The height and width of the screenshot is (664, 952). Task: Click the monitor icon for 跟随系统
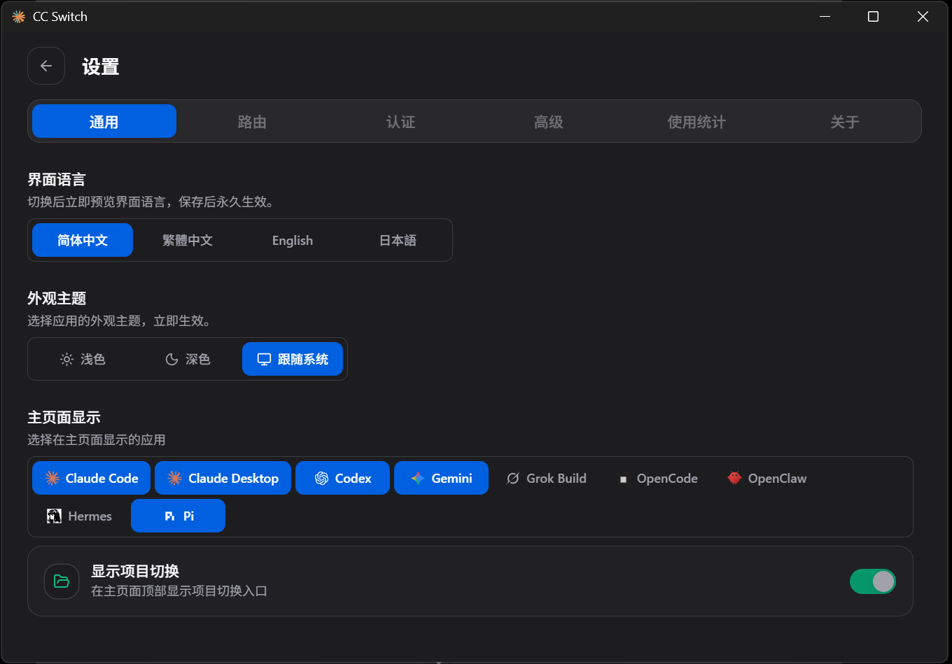click(264, 359)
